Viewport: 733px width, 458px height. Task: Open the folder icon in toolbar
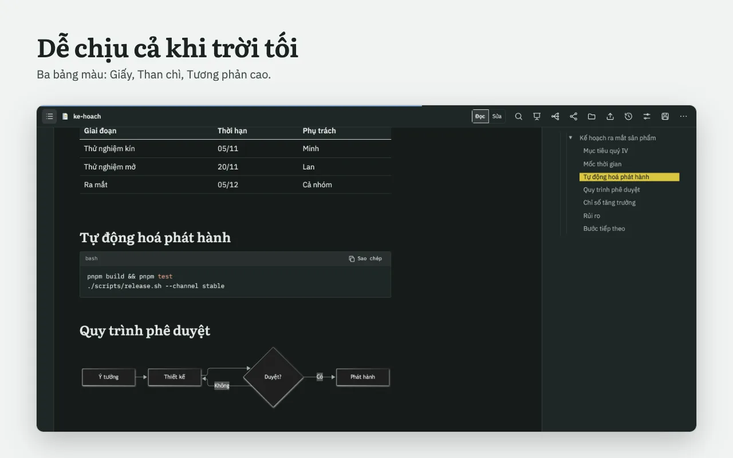click(x=592, y=116)
